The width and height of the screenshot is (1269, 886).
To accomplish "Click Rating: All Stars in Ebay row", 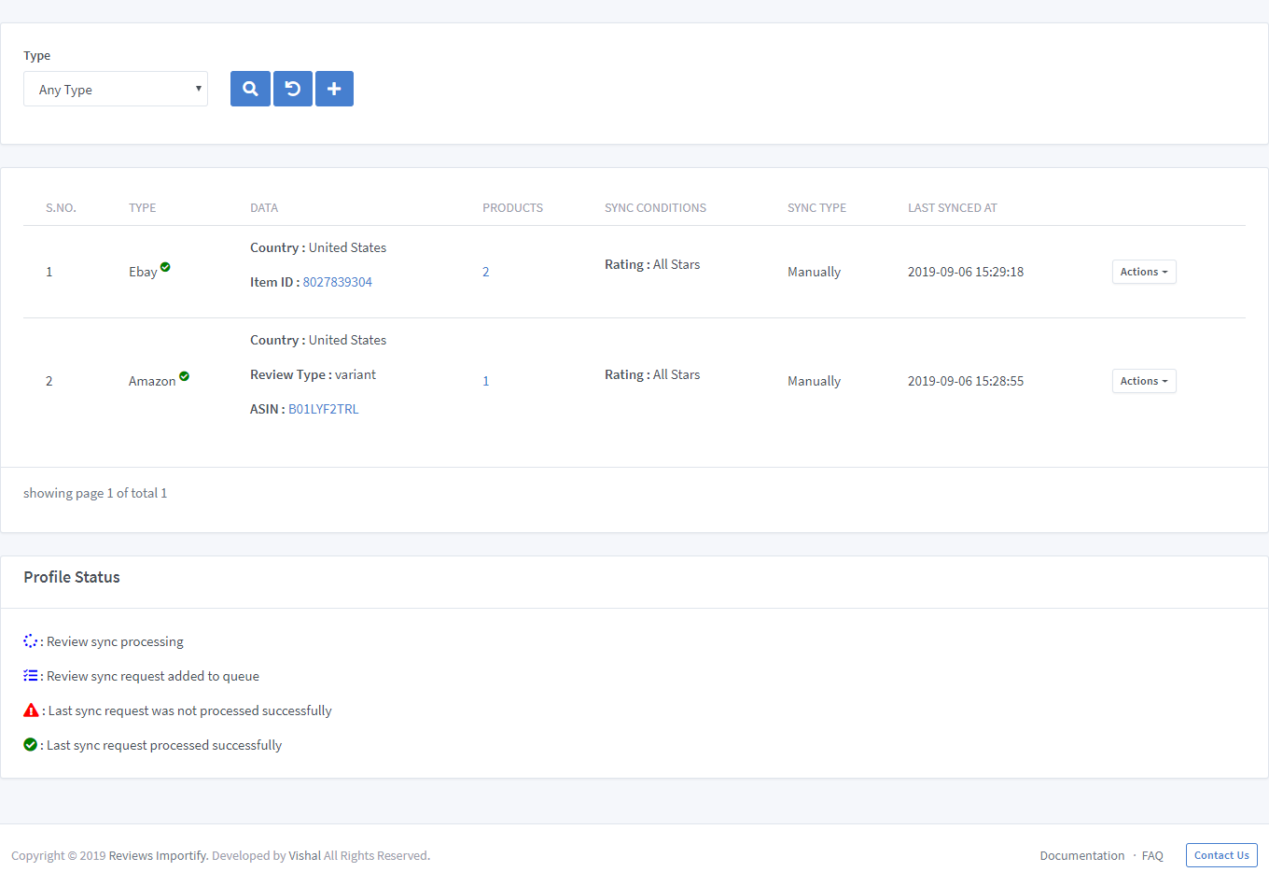I will (652, 264).
